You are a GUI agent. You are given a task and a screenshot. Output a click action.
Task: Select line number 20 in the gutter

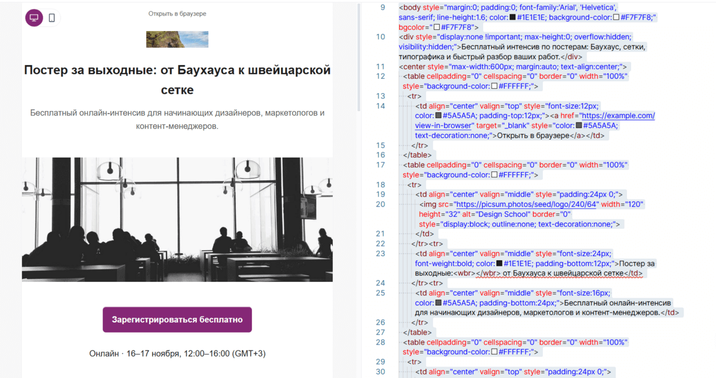pos(381,204)
